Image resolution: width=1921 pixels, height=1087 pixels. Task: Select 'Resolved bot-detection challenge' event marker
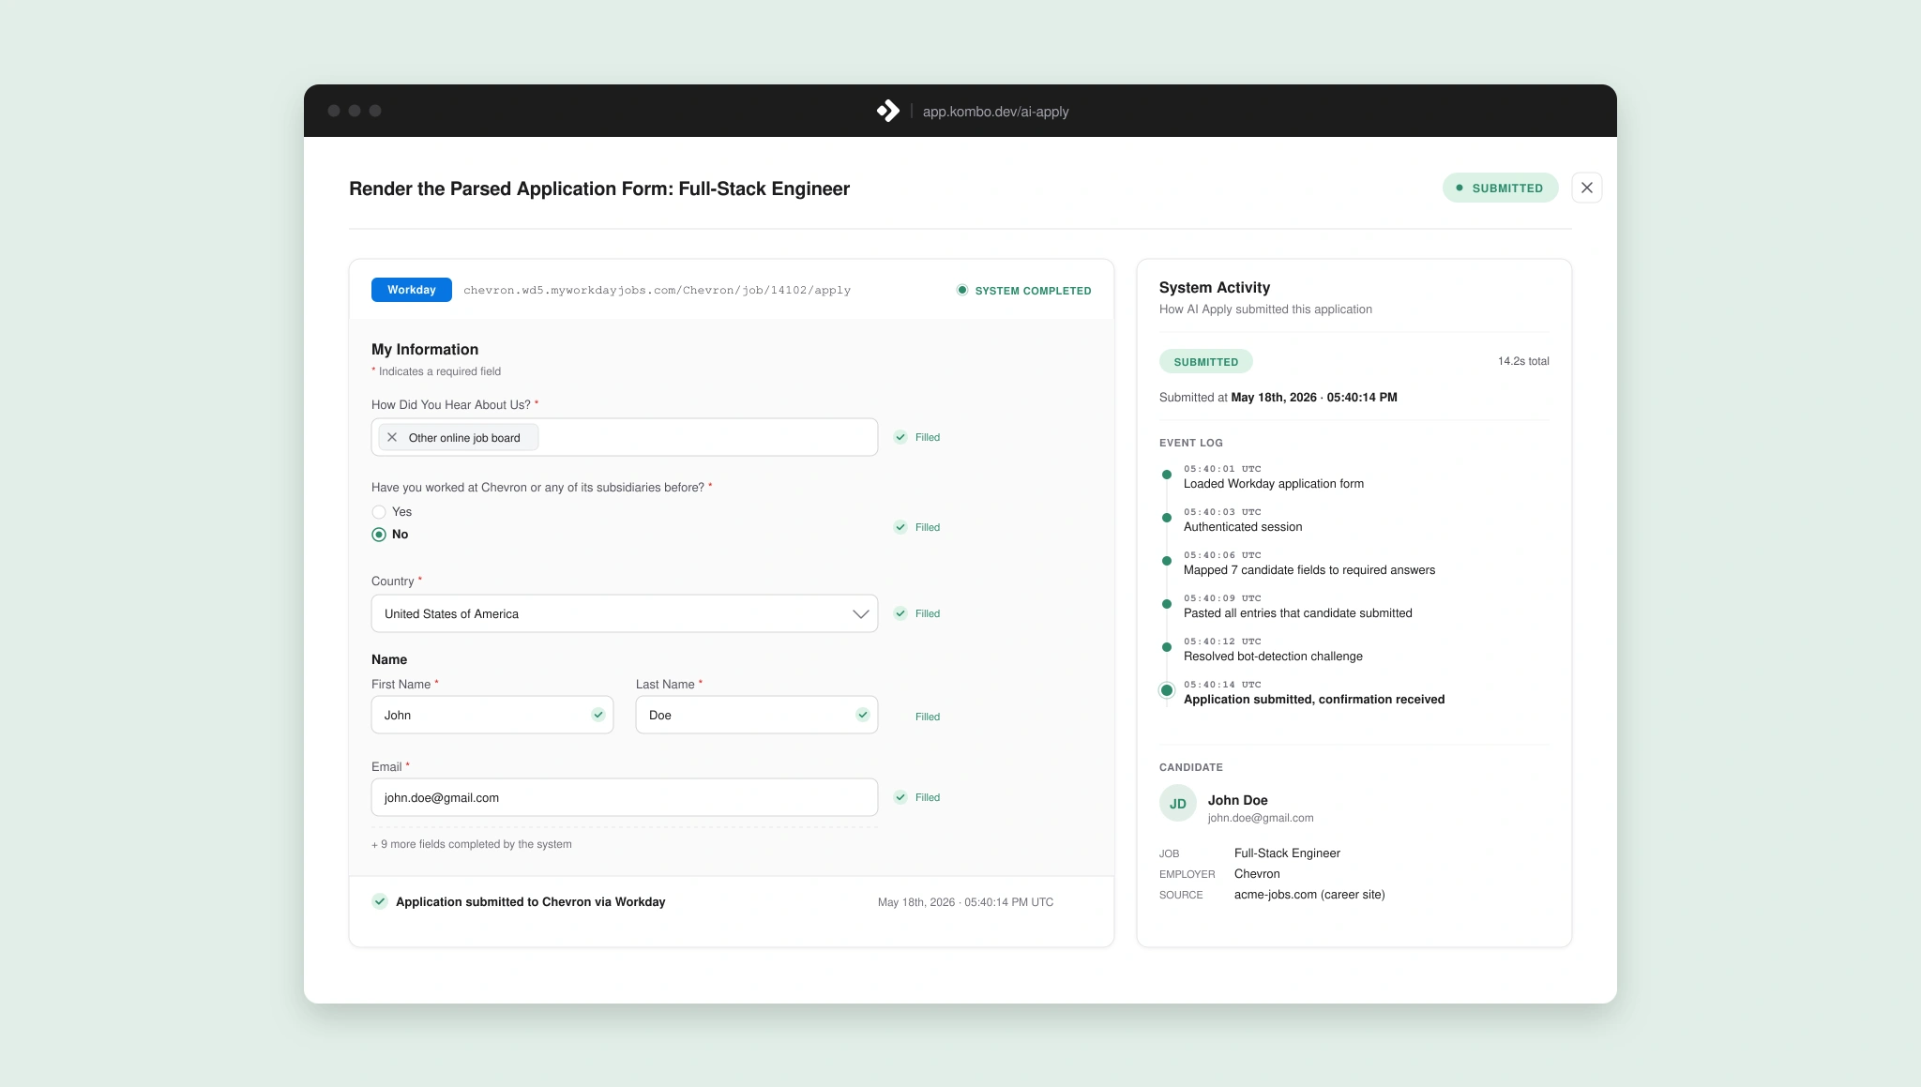pos(1167,647)
